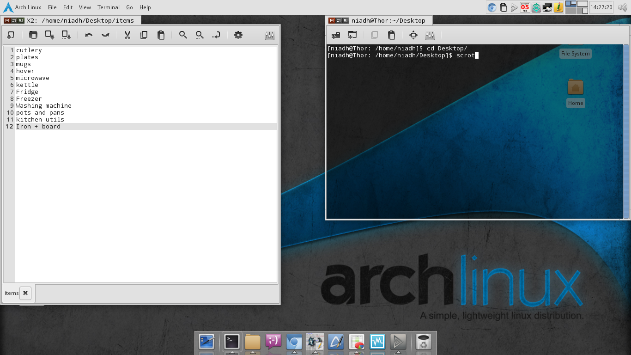Open editor preferences via the gear icon
Image resolution: width=631 pixels, height=355 pixels.
coord(238,35)
